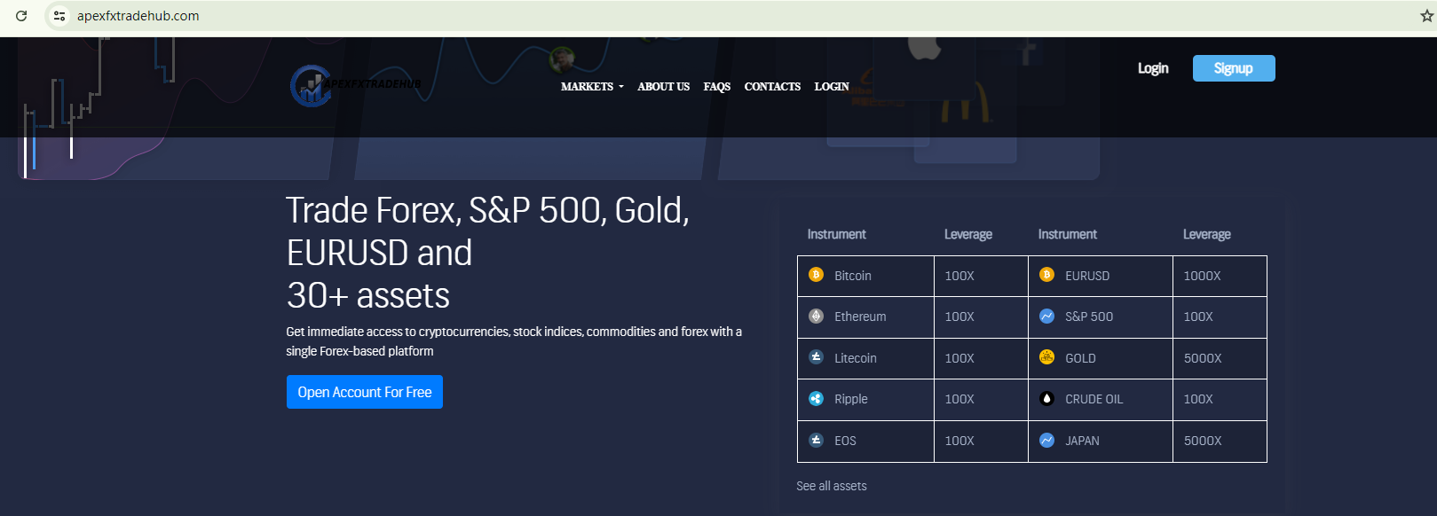This screenshot has width=1437, height=516.
Task: Click EURUSD 1000X leverage value
Action: 1202,276
